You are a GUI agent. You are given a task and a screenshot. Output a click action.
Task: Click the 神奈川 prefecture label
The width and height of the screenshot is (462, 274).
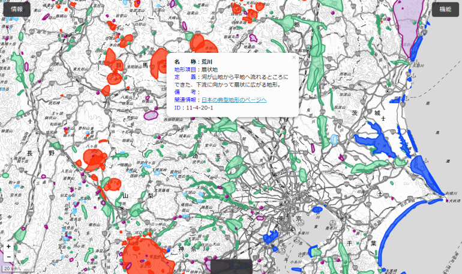pos(194,249)
